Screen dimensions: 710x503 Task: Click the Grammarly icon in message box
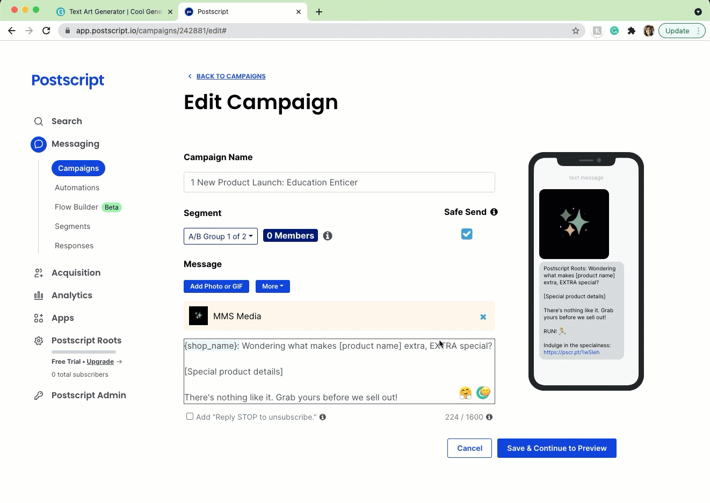(483, 392)
